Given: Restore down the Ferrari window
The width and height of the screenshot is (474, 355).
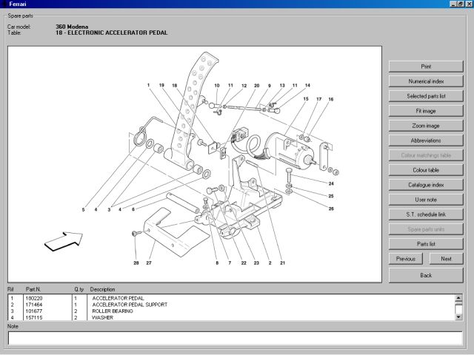Looking at the screenshot, I should pos(460,4).
